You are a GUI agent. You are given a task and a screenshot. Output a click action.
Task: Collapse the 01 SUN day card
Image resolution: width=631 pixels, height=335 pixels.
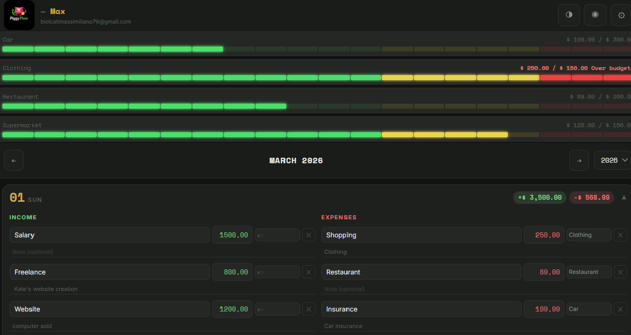tap(624, 197)
